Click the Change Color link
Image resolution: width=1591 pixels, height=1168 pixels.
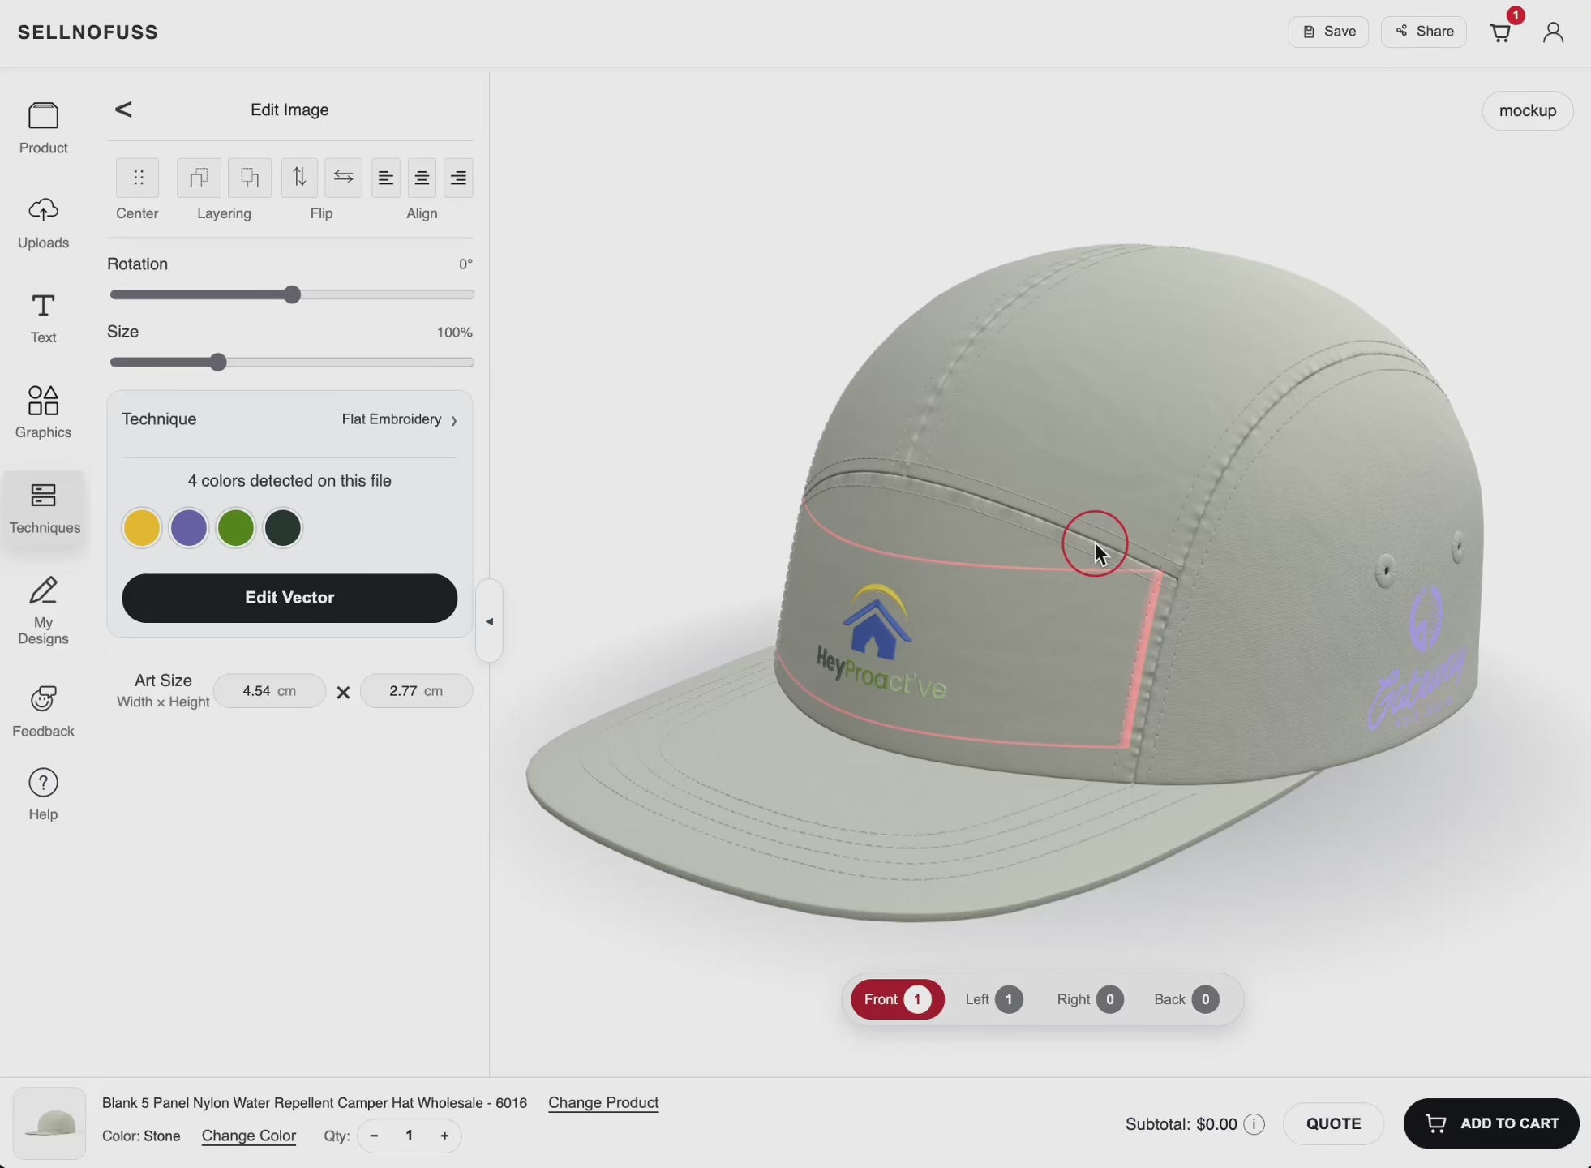249,1136
